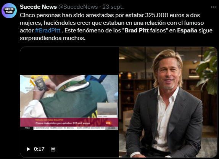
Task: Click the bold "Brad Pitt" text in the tweet
Action: 137,30
